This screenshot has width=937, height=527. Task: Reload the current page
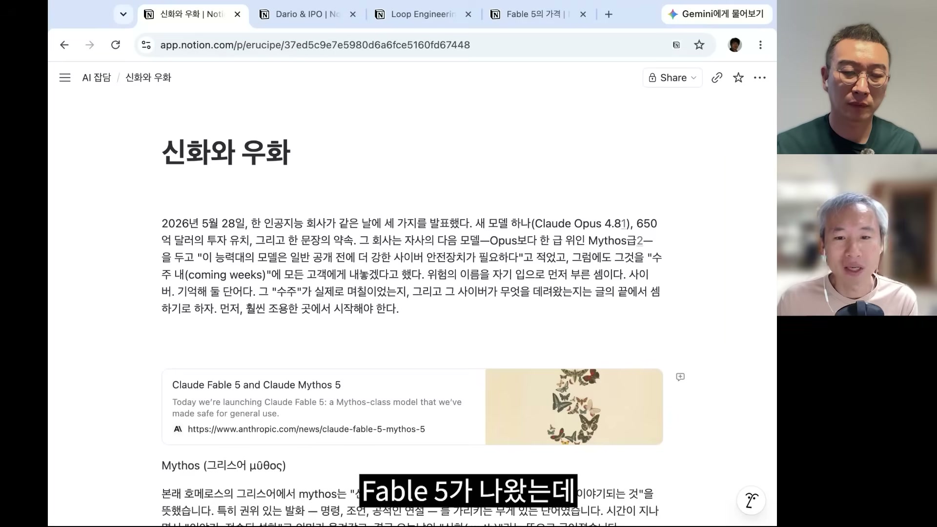[116, 45]
